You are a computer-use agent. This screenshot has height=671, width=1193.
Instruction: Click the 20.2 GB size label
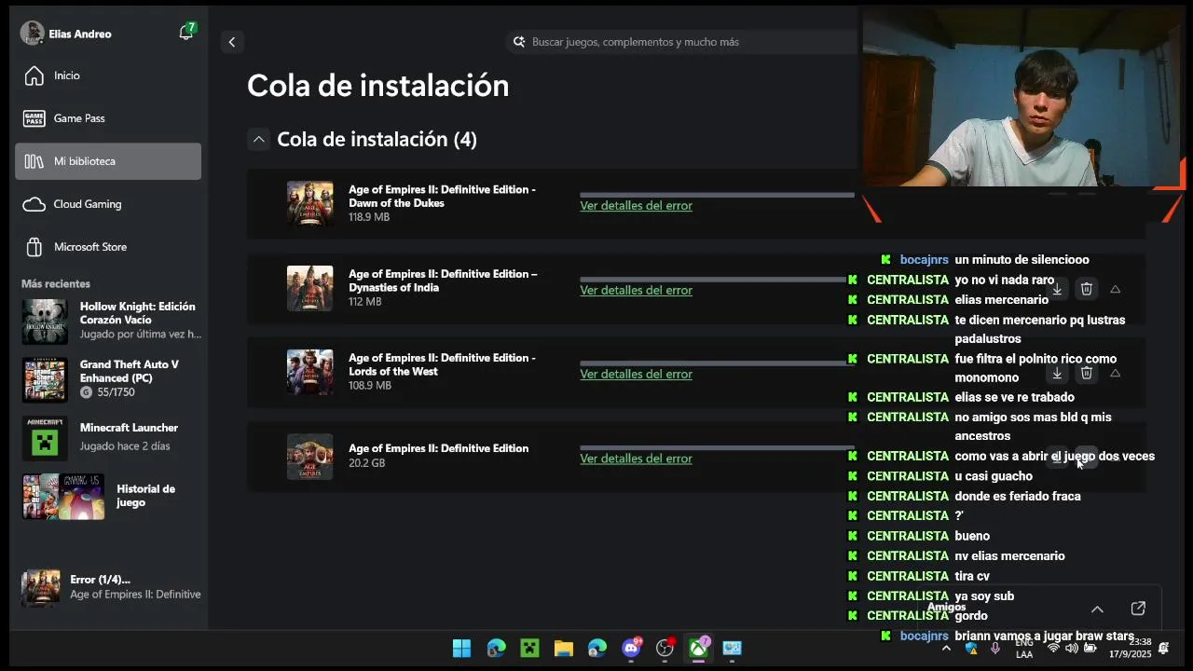point(366,463)
